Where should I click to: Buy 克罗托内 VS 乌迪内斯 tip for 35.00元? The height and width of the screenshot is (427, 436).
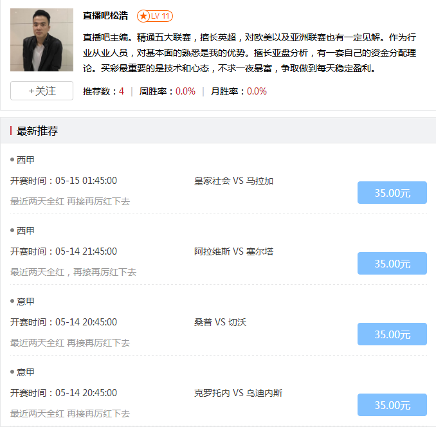392,404
